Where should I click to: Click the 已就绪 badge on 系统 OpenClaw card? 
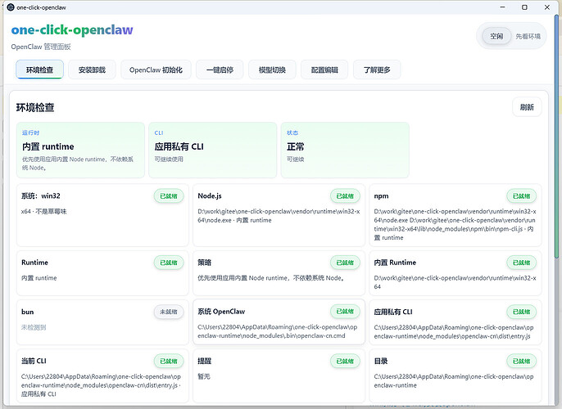(x=345, y=312)
